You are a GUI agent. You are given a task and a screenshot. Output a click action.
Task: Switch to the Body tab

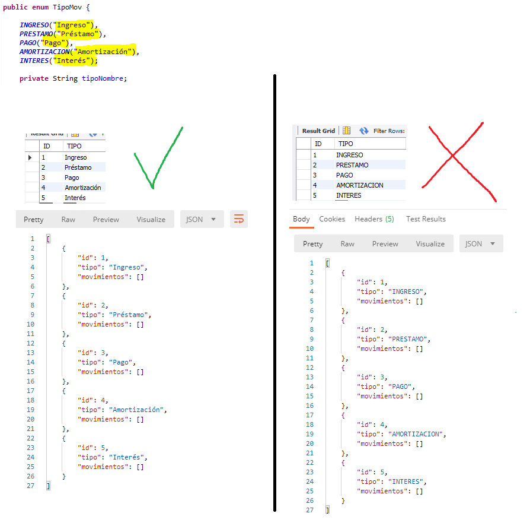pyautogui.click(x=301, y=219)
